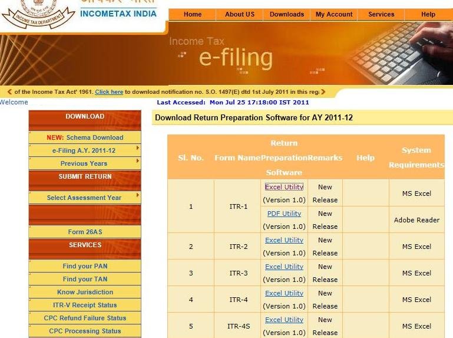Download ITR-1 Excel Utility

tap(284, 187)
